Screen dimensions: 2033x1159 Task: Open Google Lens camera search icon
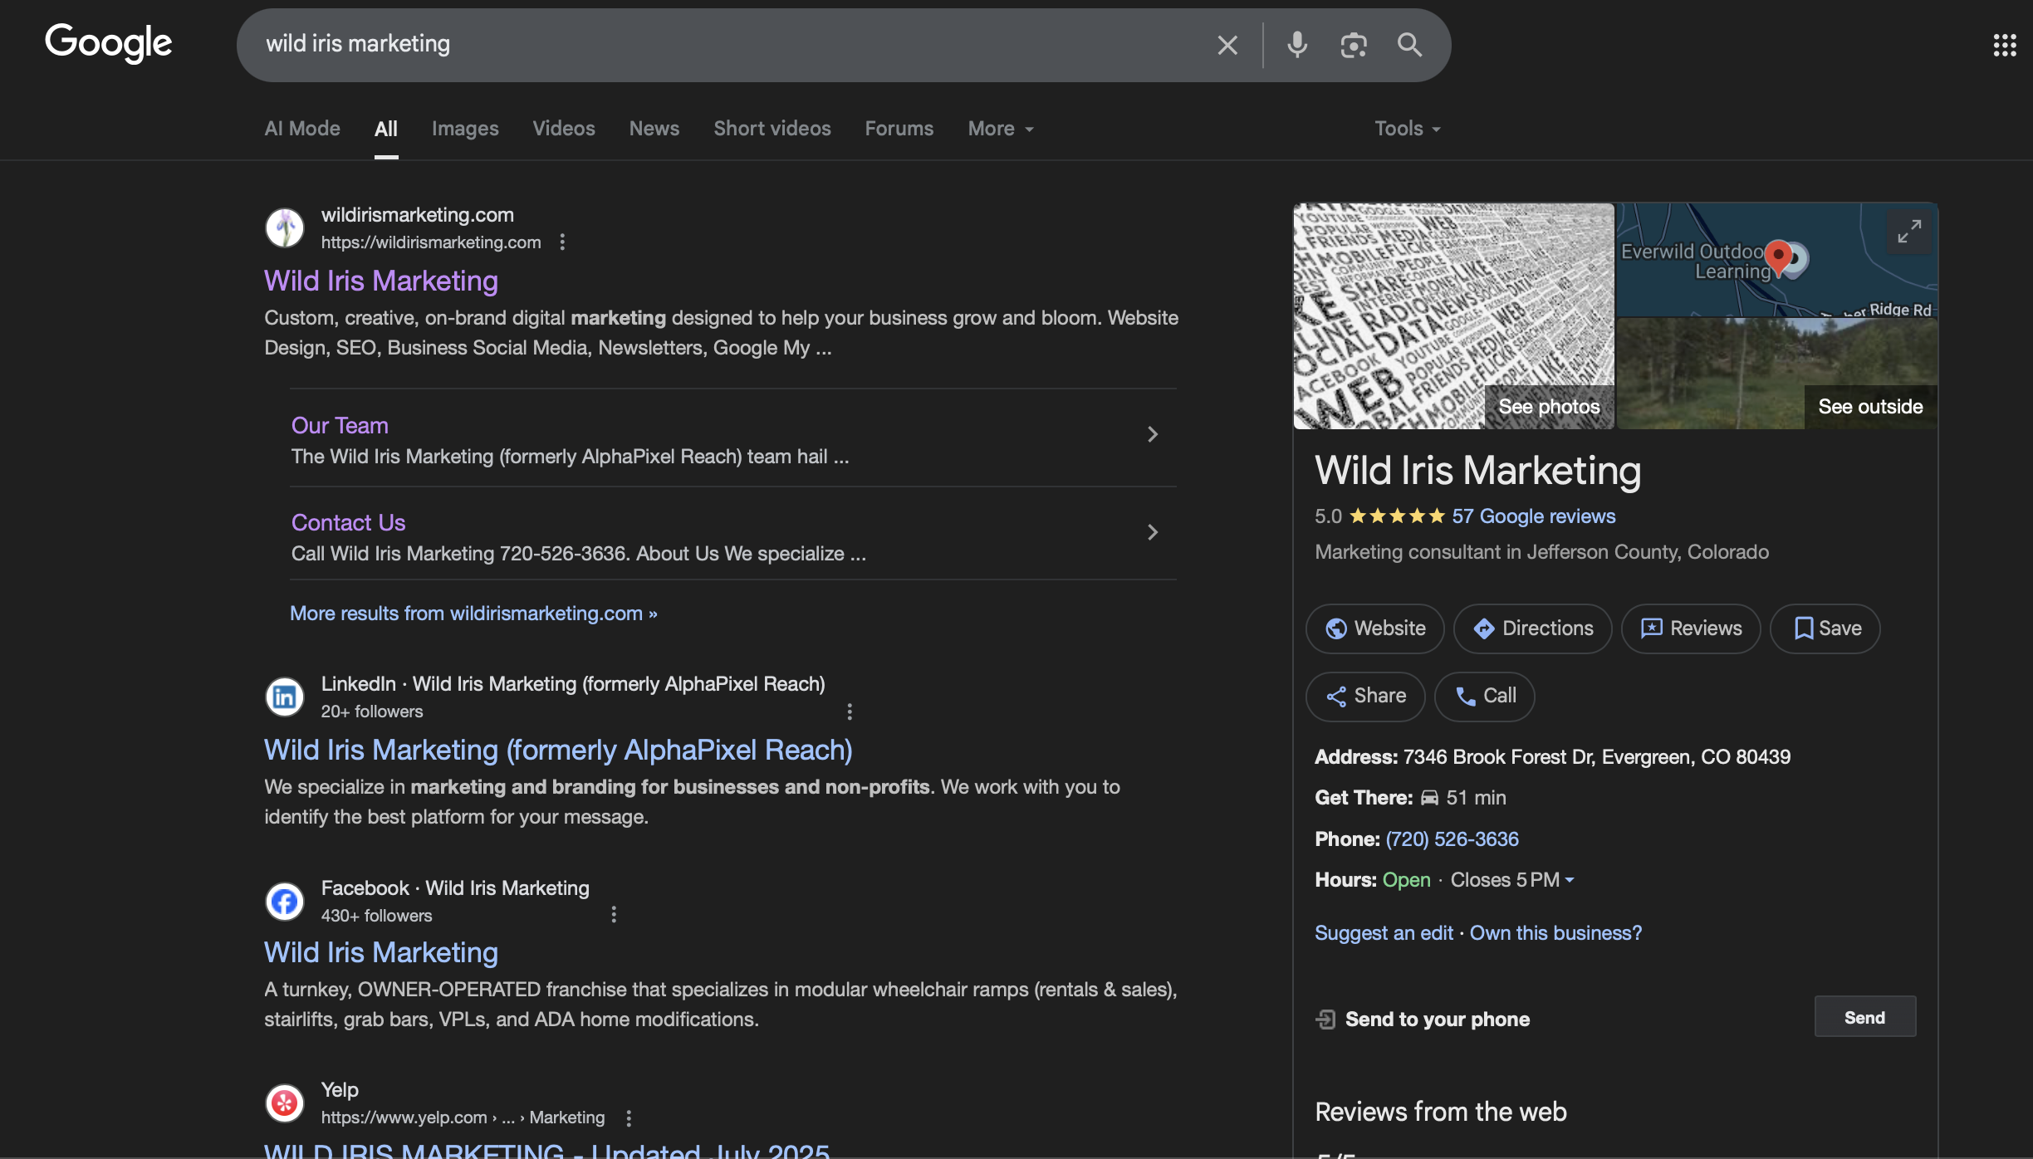(1353, 45)
